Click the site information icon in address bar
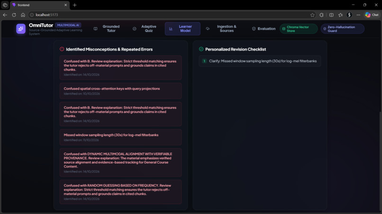Viewport: 382px width, 214px height. pos(32,15)
